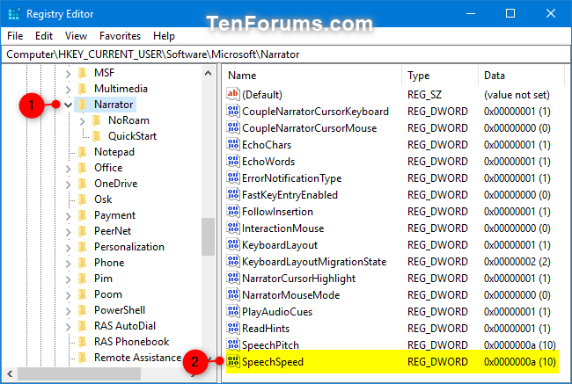Click the PowerShell folder icon
572x384 pixels.
(x=83, y=310)
